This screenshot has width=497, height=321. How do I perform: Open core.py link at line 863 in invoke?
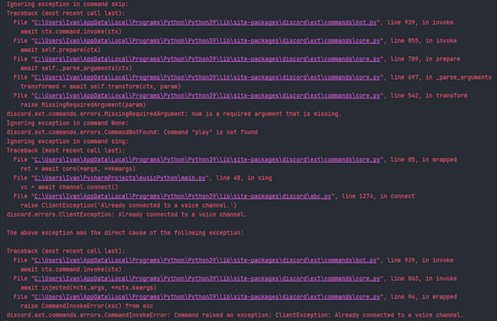(x=207, y=279)
